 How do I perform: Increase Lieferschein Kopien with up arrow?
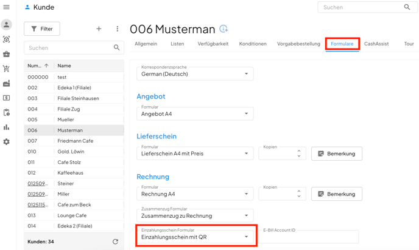pos(298,150)
